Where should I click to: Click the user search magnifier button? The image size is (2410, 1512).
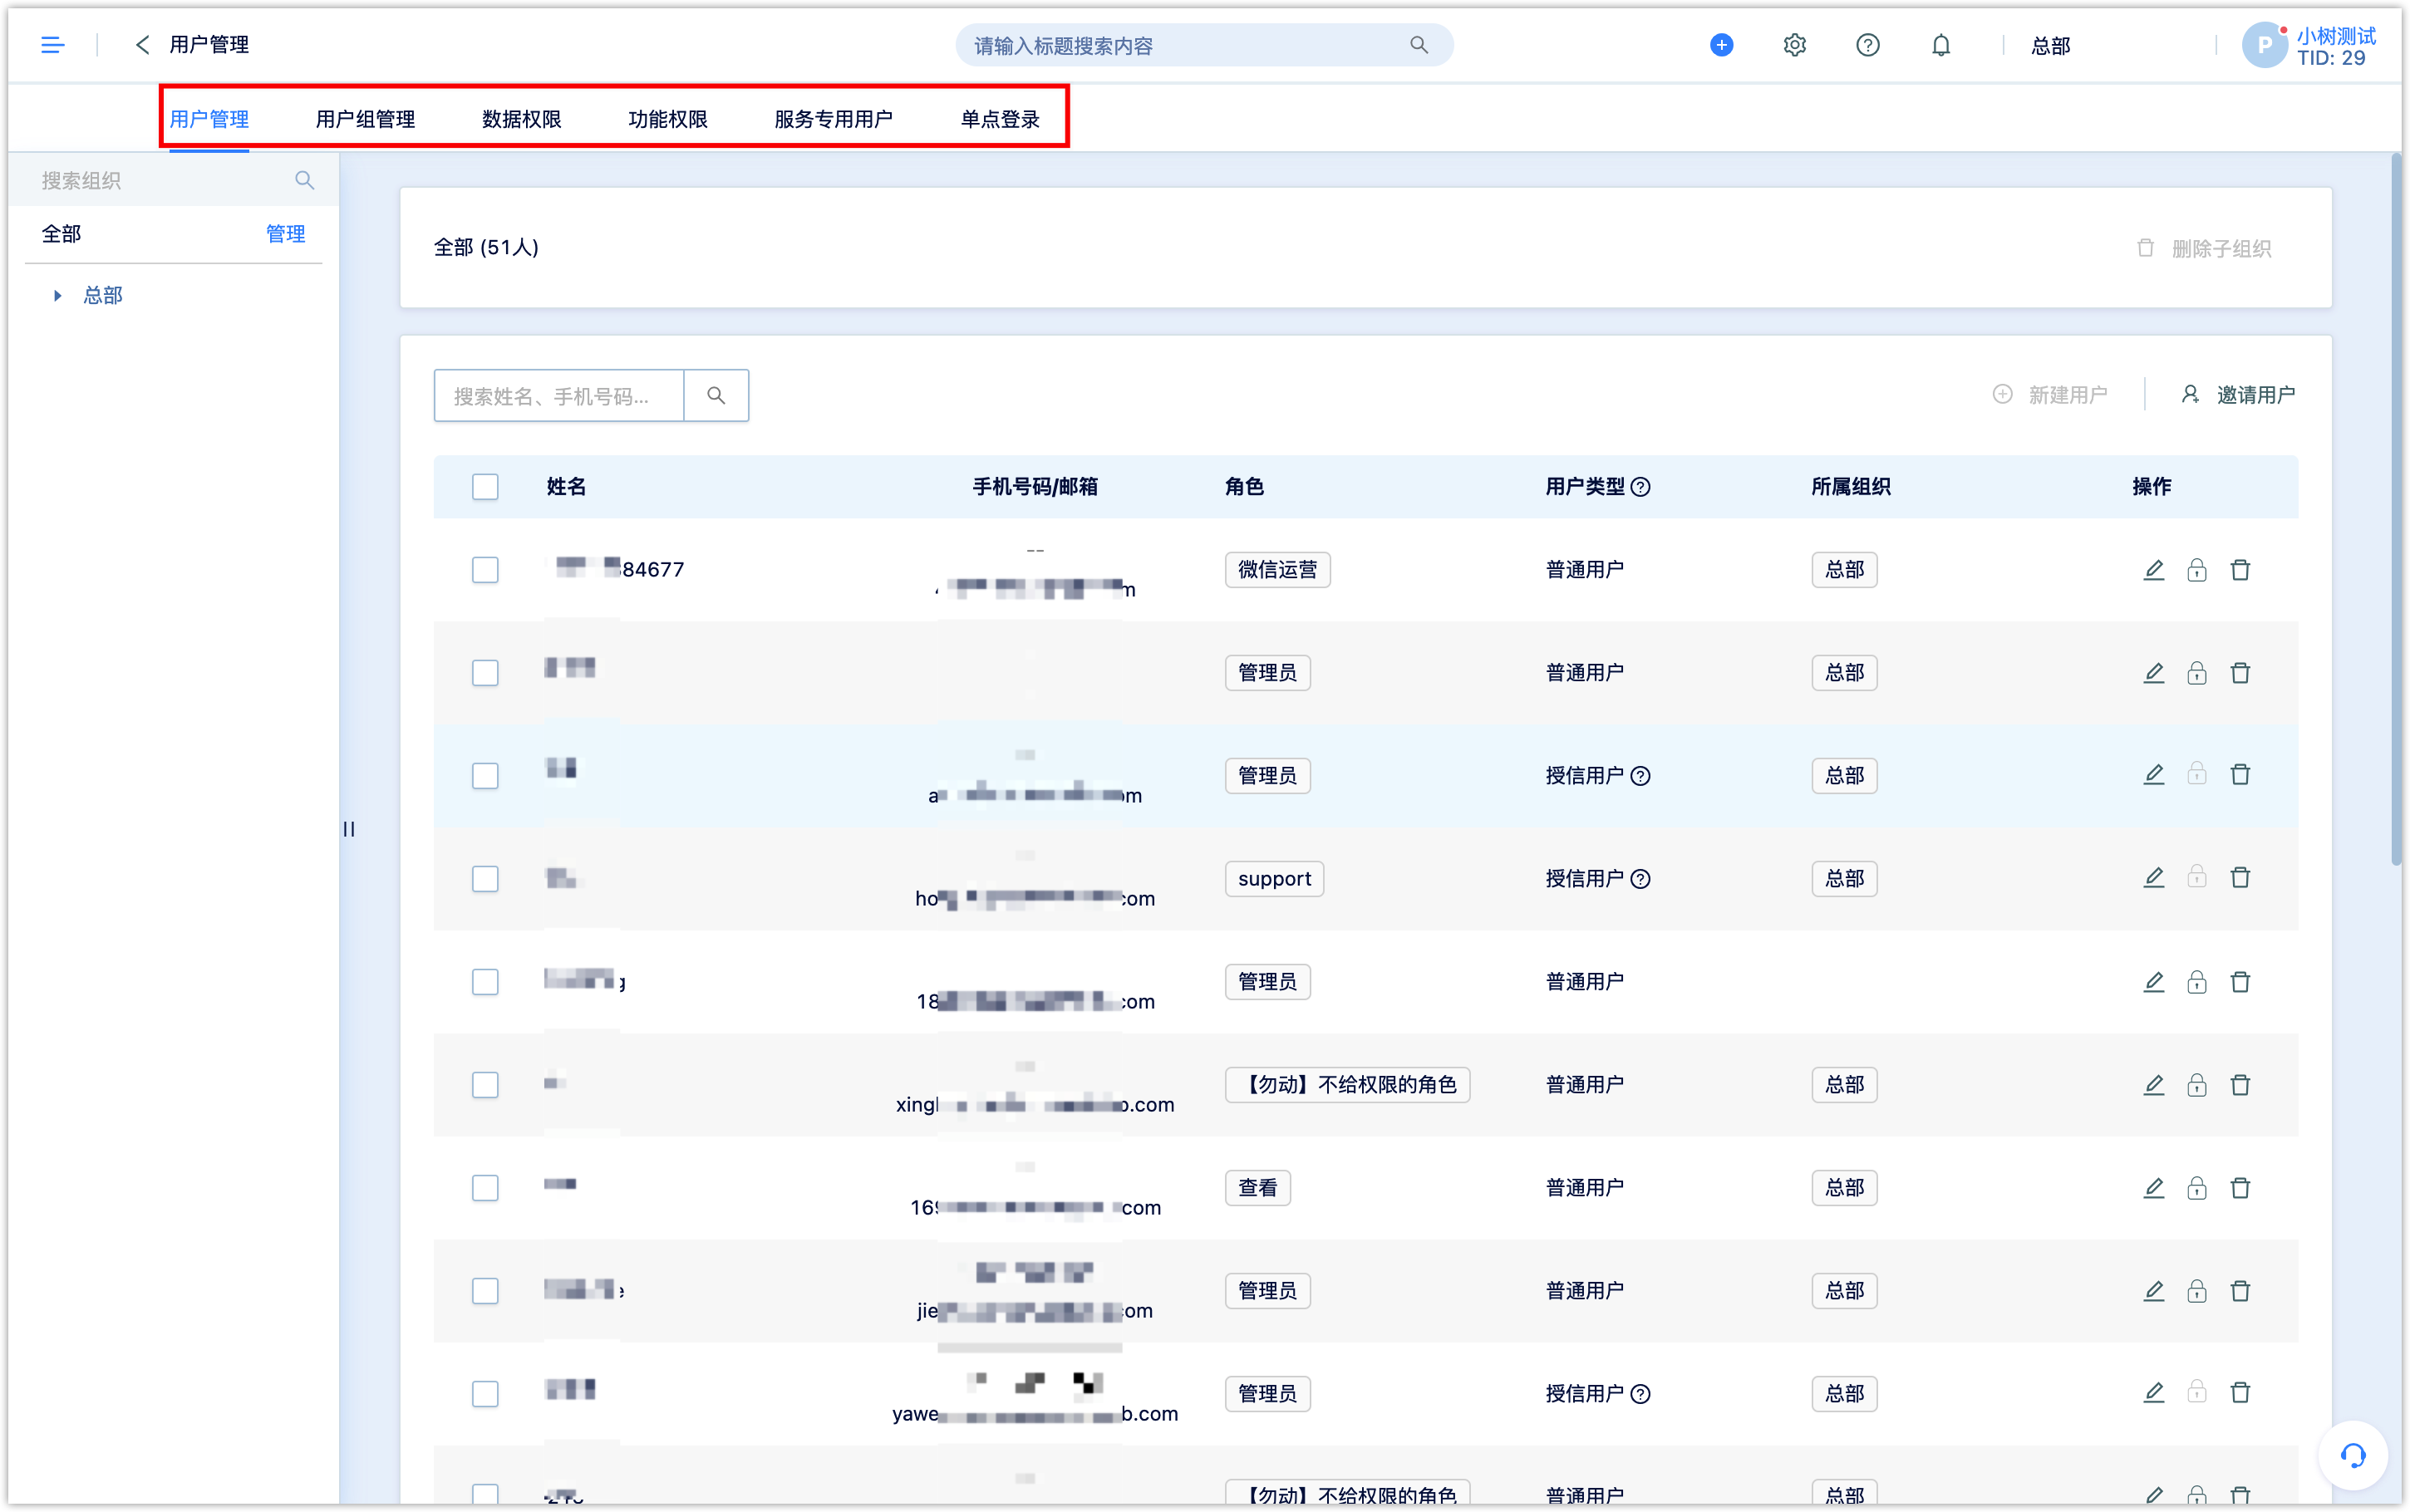click(x=716, y=395)
